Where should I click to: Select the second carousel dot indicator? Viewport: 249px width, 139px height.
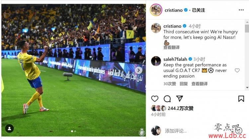pos(75,131)
